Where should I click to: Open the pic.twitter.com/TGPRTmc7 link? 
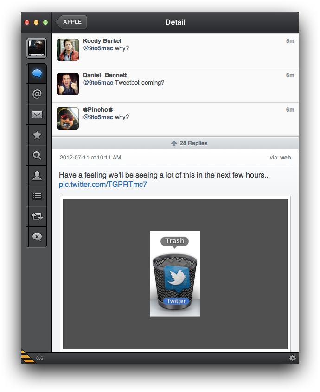[103, 185]
